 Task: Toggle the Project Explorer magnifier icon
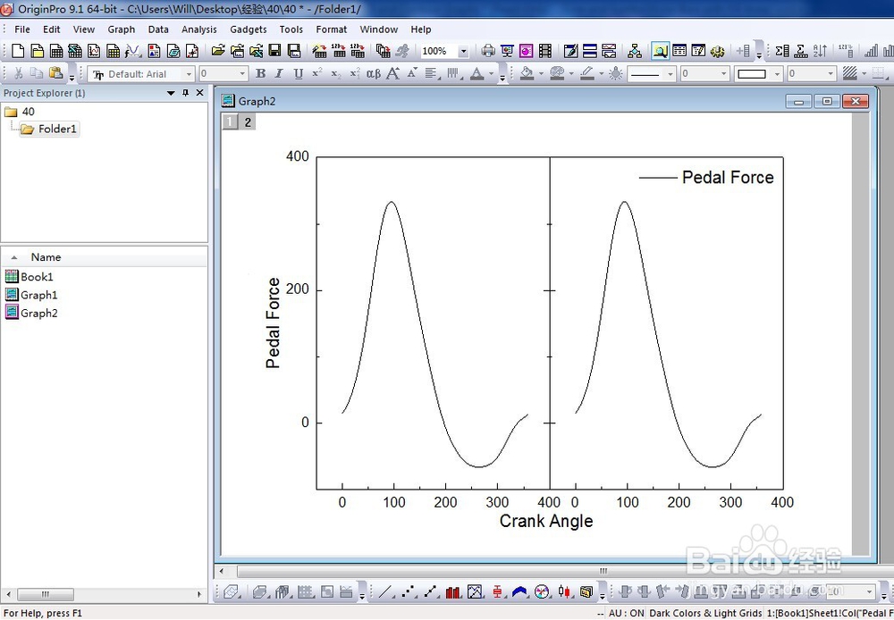(660, 51)
